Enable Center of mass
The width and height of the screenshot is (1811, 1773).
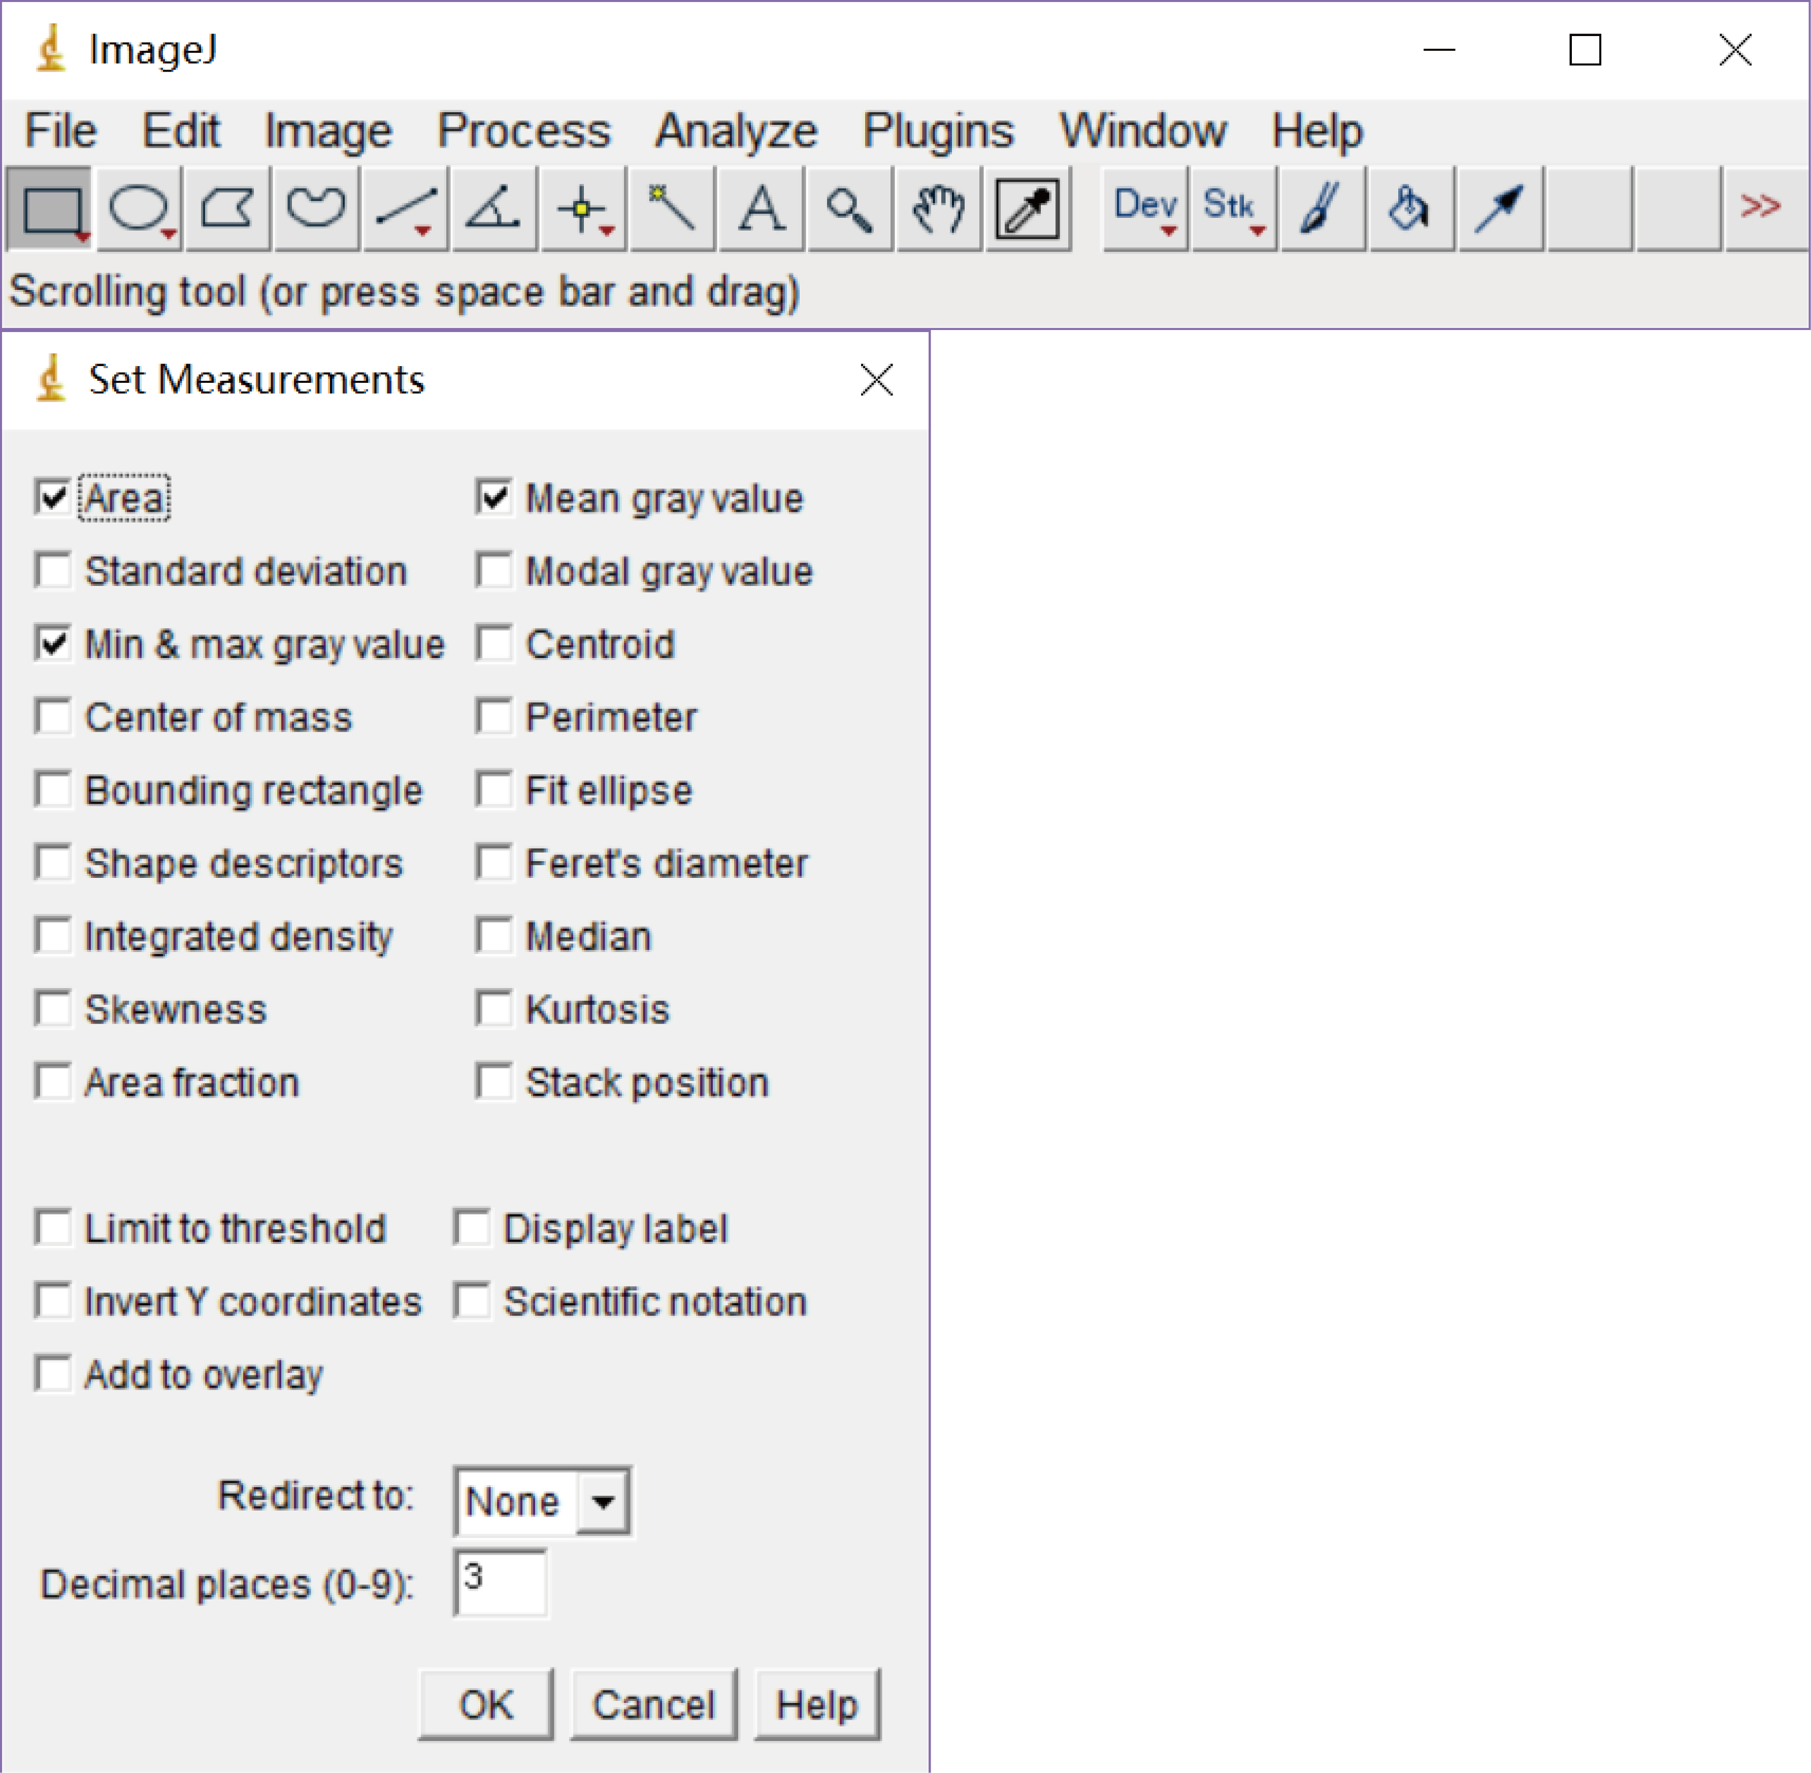pyautogui.click(x=53, y=717)
